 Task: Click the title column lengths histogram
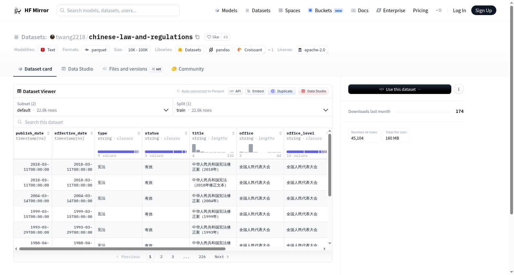coord(213,148)
